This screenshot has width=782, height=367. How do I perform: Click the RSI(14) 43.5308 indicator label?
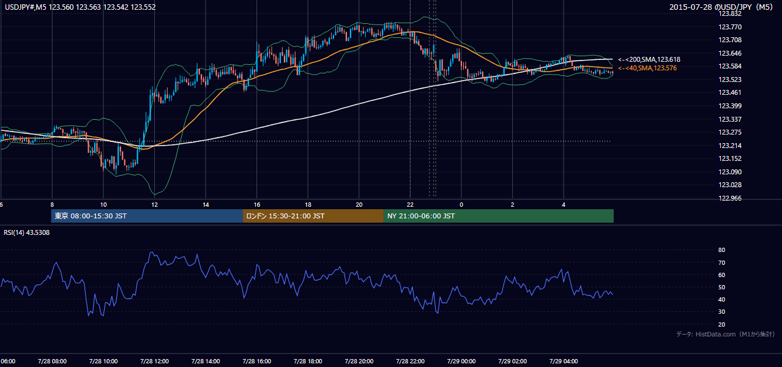tap(27, 232)
